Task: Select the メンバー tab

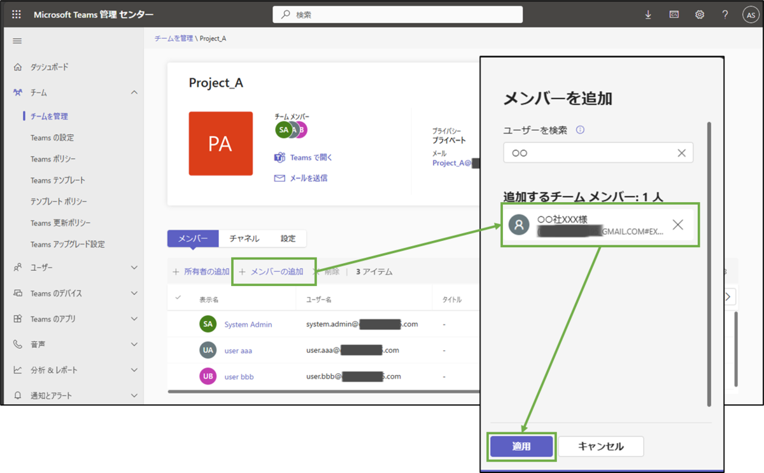Action: 193,238
